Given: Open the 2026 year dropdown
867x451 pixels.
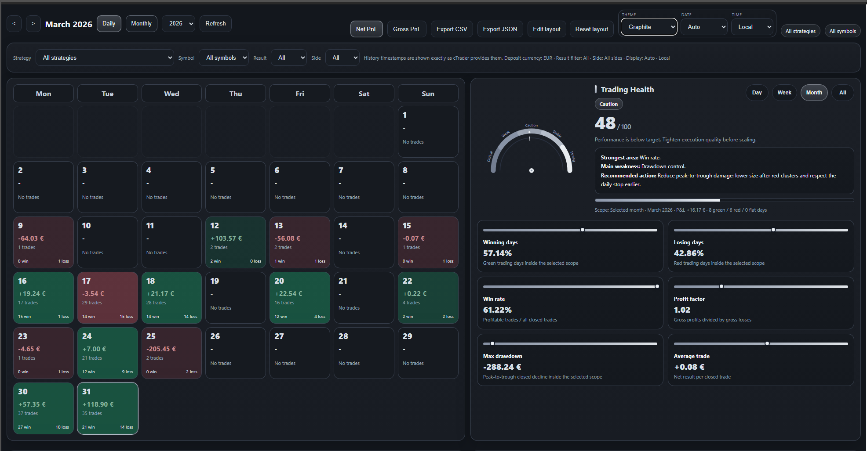Looking at the screenshot, I should (178, 23).
